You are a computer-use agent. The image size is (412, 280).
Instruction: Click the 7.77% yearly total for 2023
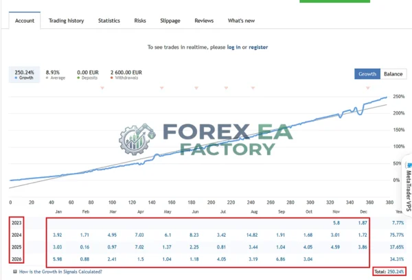398,223
